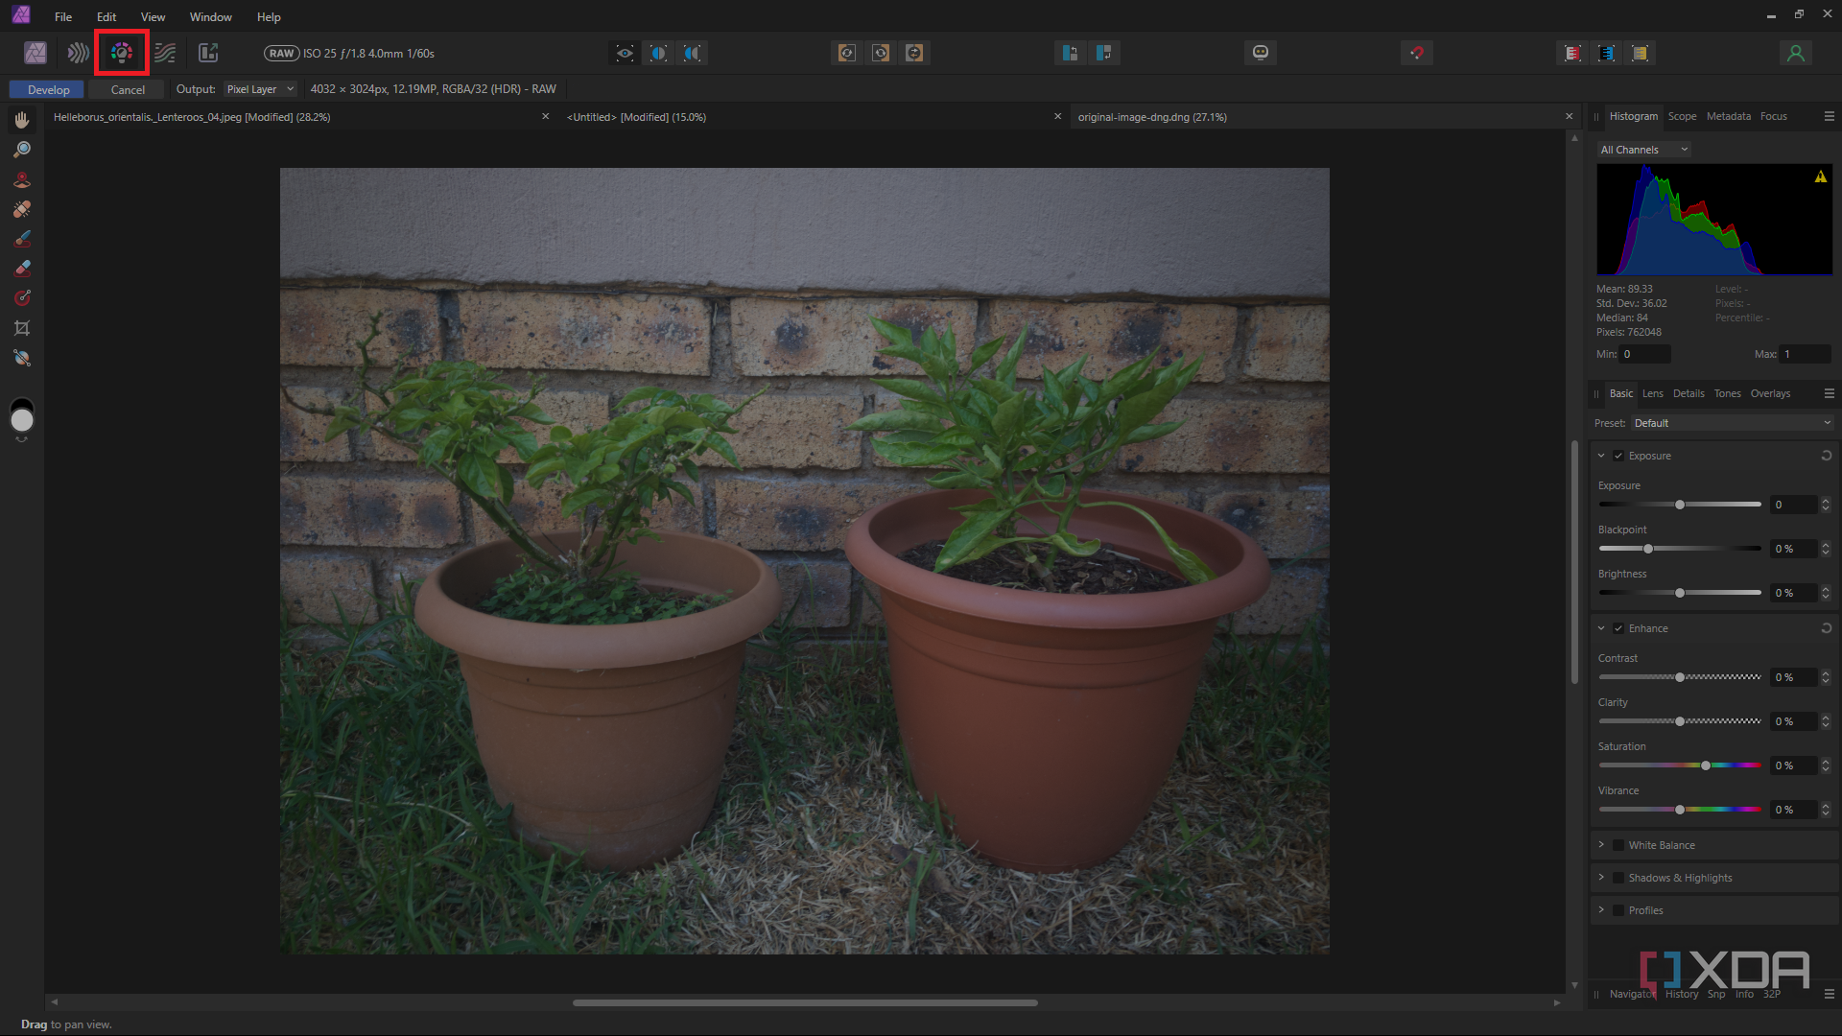1842x1036 pixels.
Task: Open the original-image-dng.dng document tab
Action: 1152,117
